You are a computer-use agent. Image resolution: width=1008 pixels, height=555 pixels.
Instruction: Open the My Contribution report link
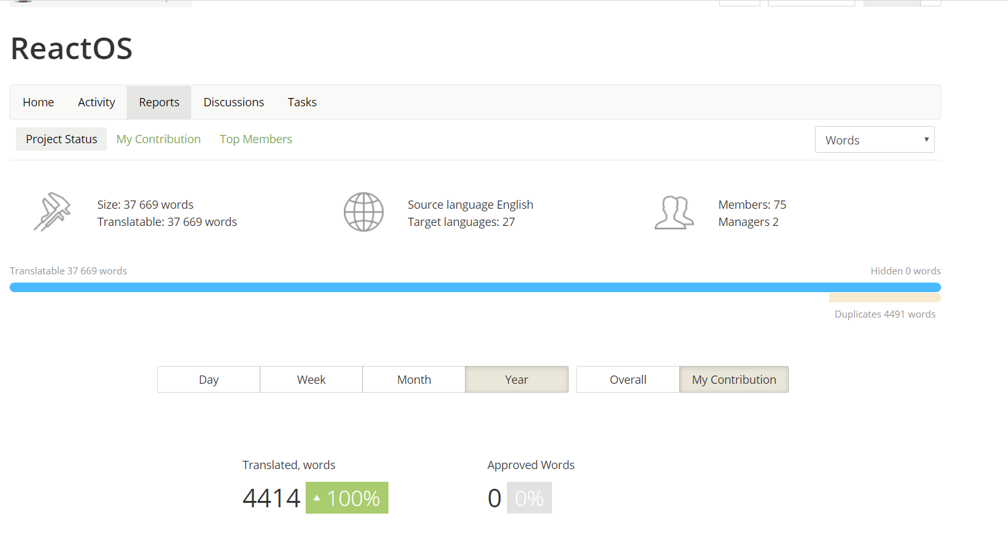click(159, 139)
